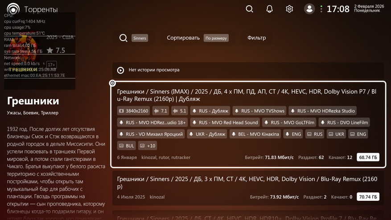The height and width of the screenshot is (220, 391).
Task: Click the 17:08 clock
Action: tap(338, 9)
